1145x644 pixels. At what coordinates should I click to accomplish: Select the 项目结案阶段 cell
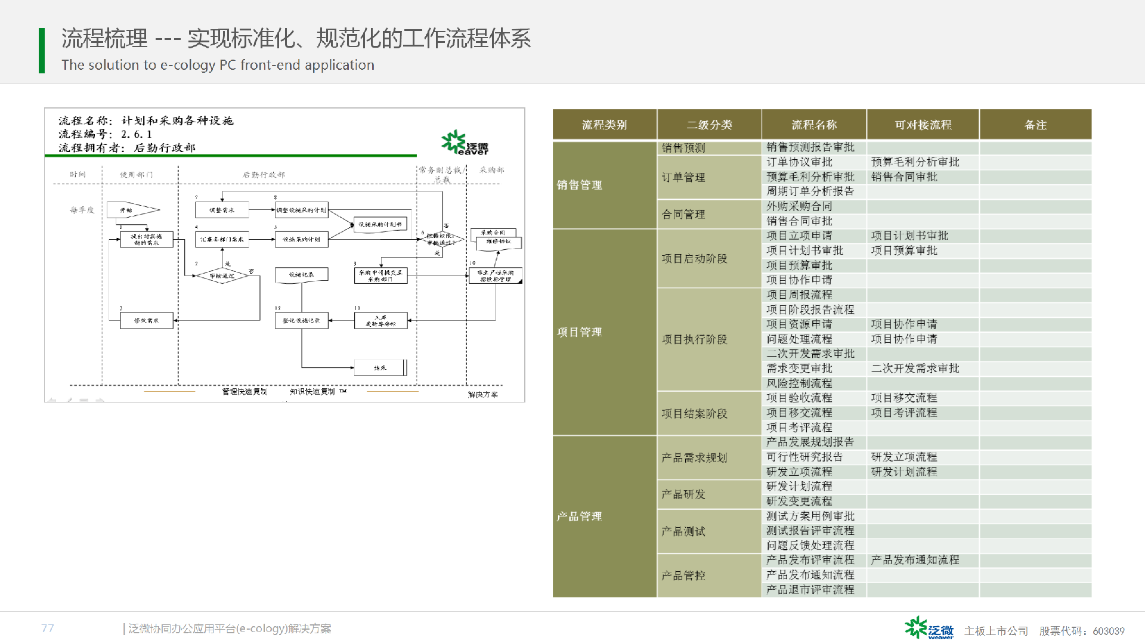tap(709, 413)
